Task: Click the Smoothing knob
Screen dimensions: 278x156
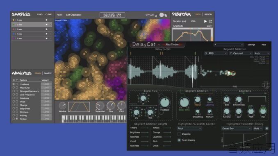Action: tap(197, 111)
